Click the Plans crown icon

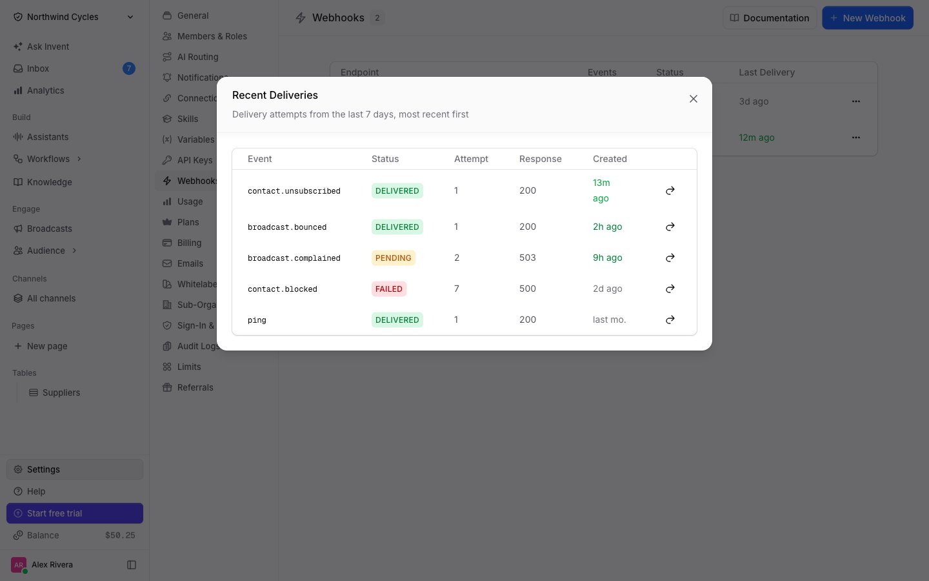(167, 222)
